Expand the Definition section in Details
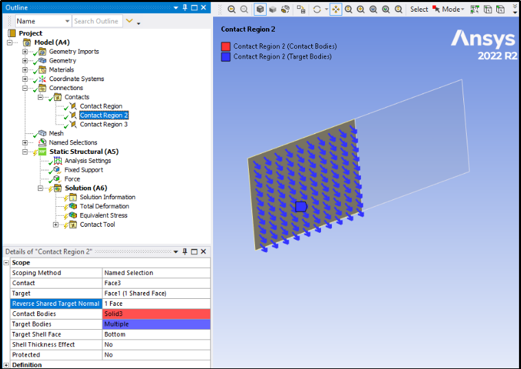 pos(6,365)
